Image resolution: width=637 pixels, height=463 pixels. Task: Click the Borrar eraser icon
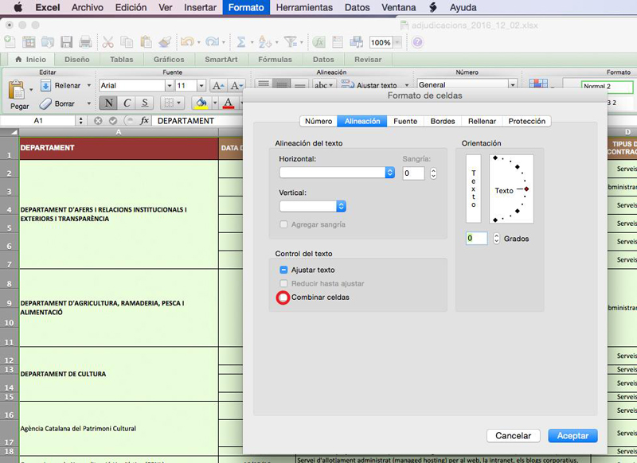click(45, 104)
